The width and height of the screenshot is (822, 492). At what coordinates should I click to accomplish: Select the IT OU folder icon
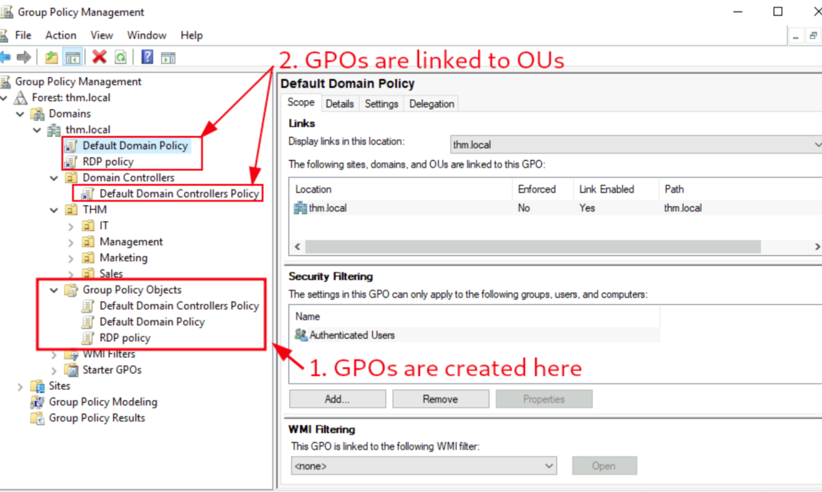click(88, 225)
